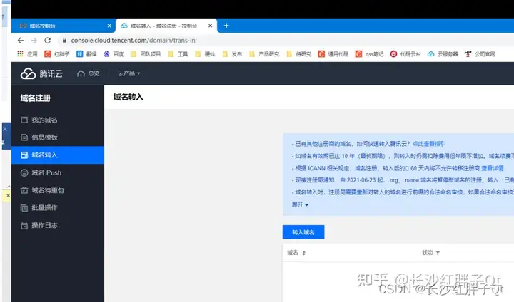The image size is (514, 302).
Task: Click the browser address bar URL
Action: [x=133, y=41]
